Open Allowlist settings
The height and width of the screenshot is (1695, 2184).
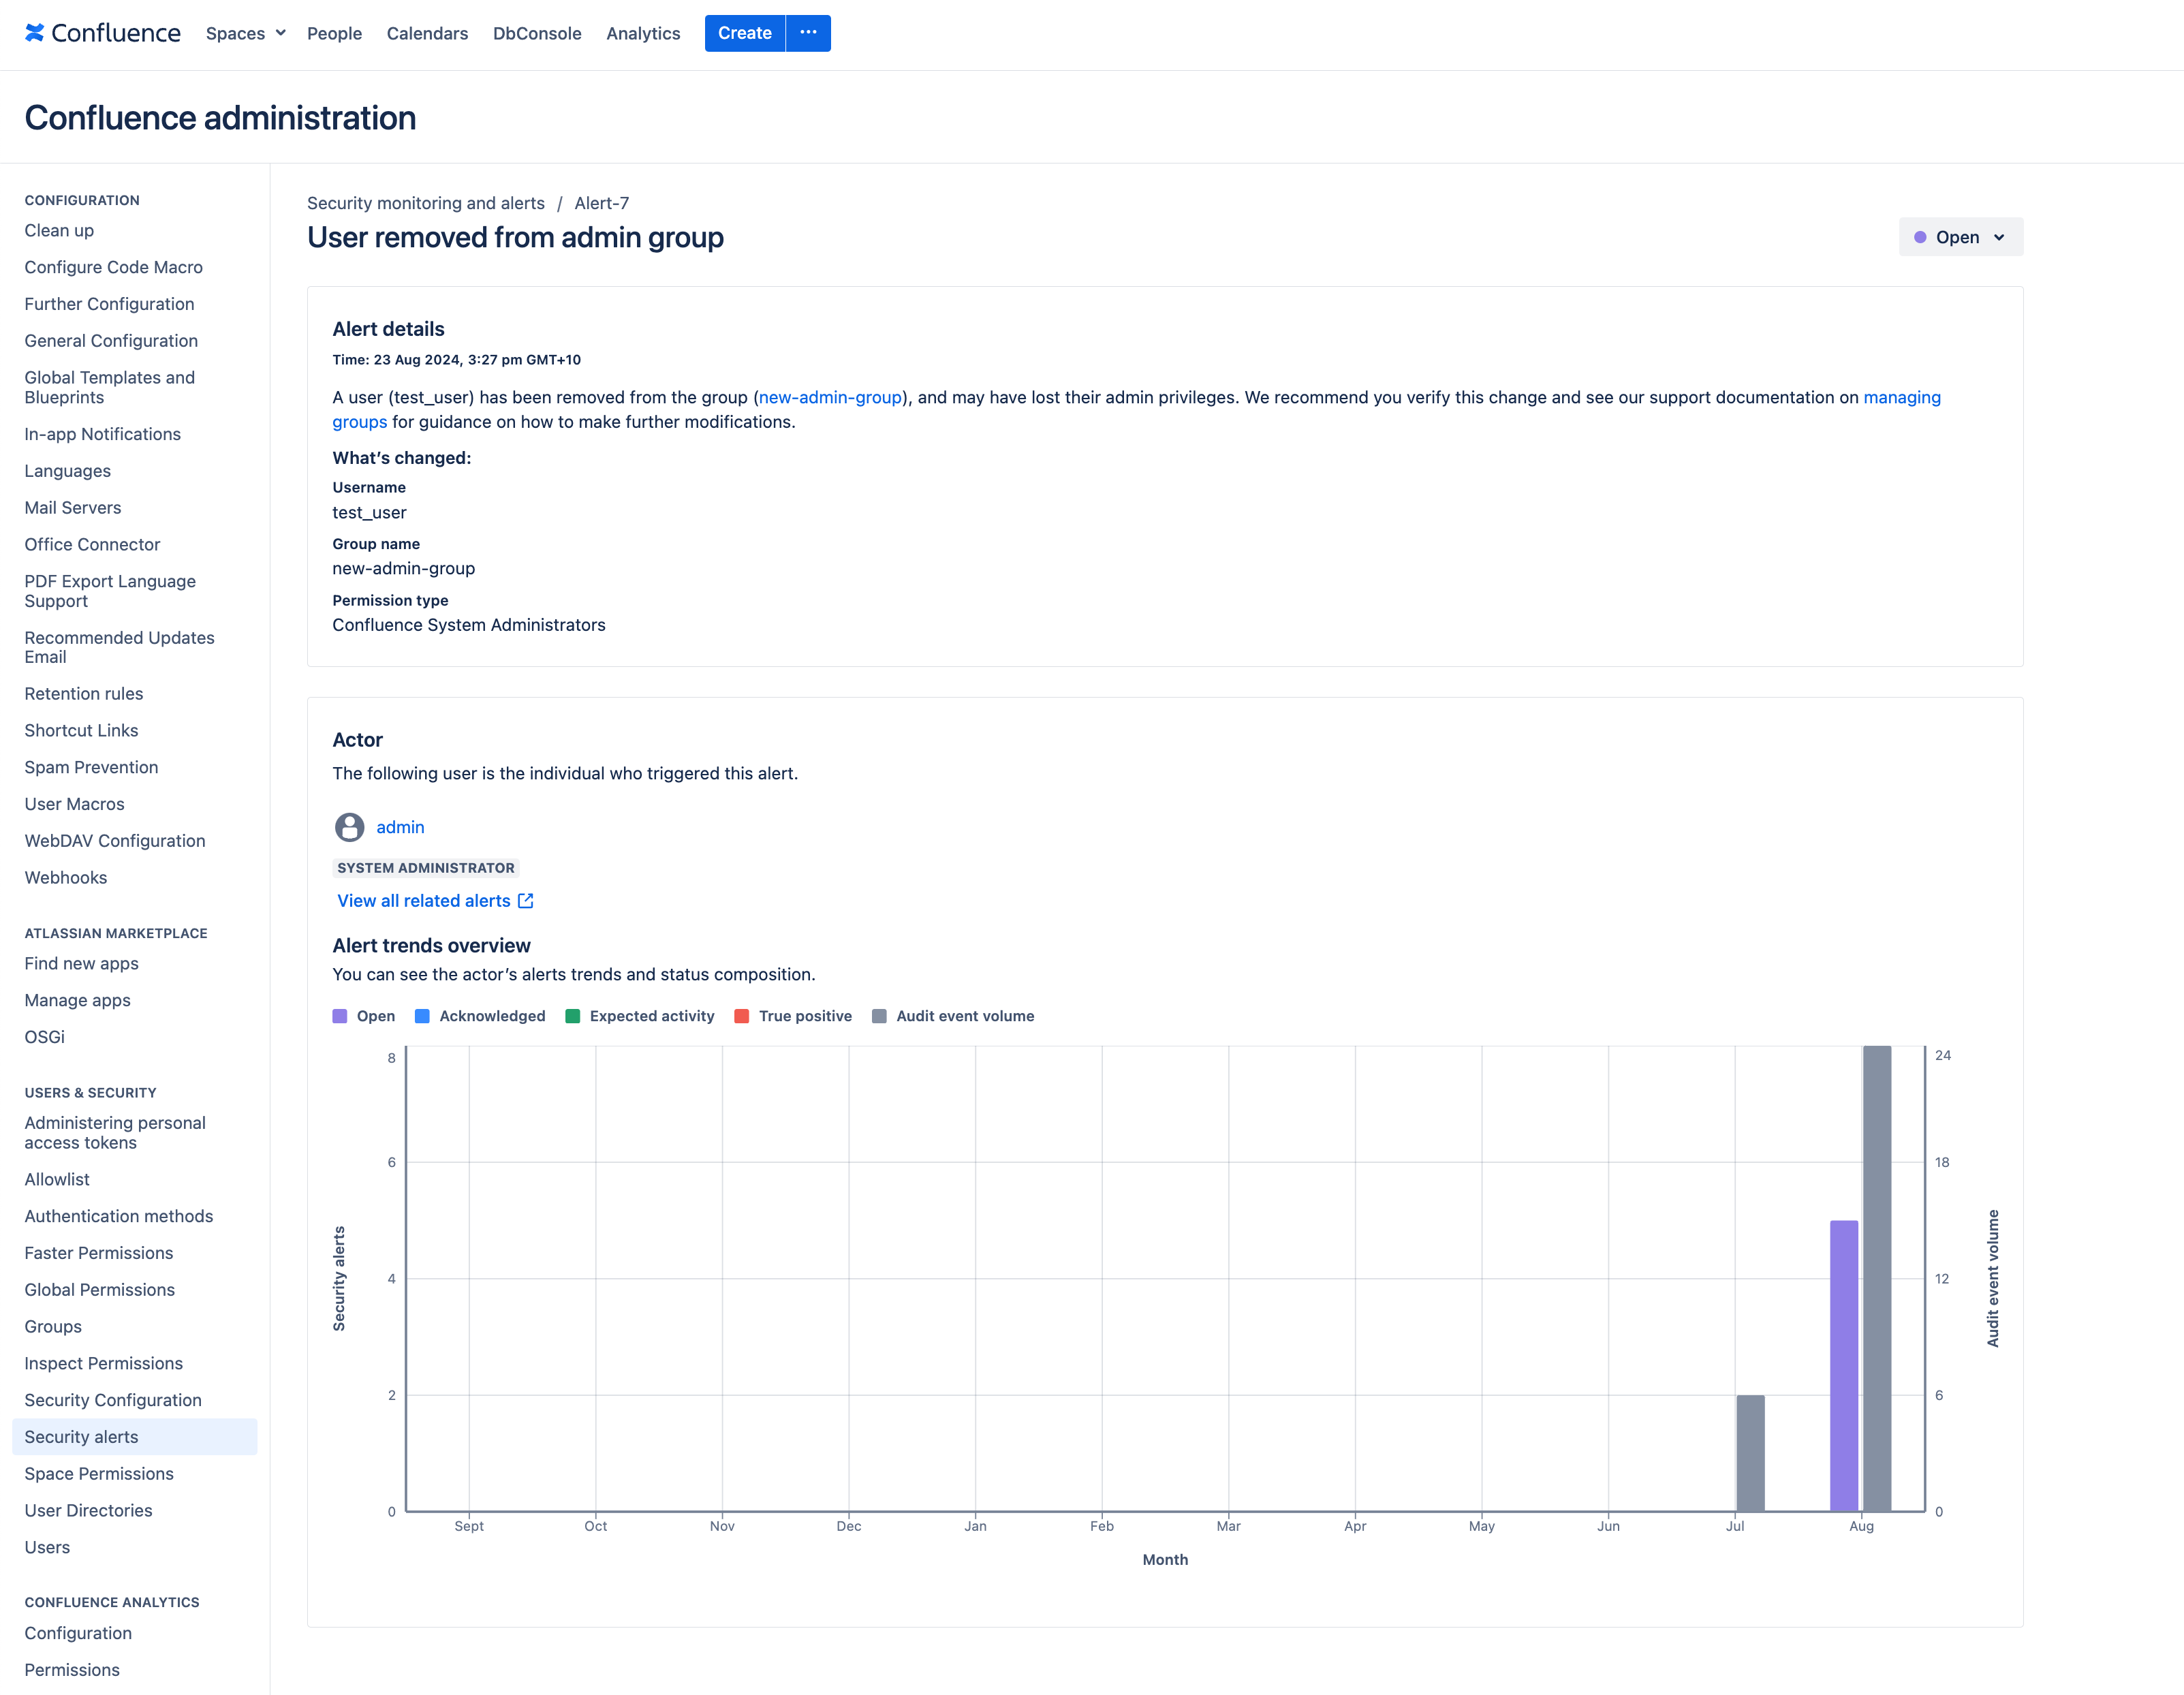pos(57,1180)
